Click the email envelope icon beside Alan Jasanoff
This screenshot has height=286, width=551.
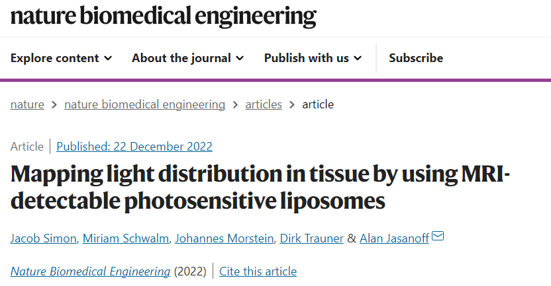[x=438, y=236]
